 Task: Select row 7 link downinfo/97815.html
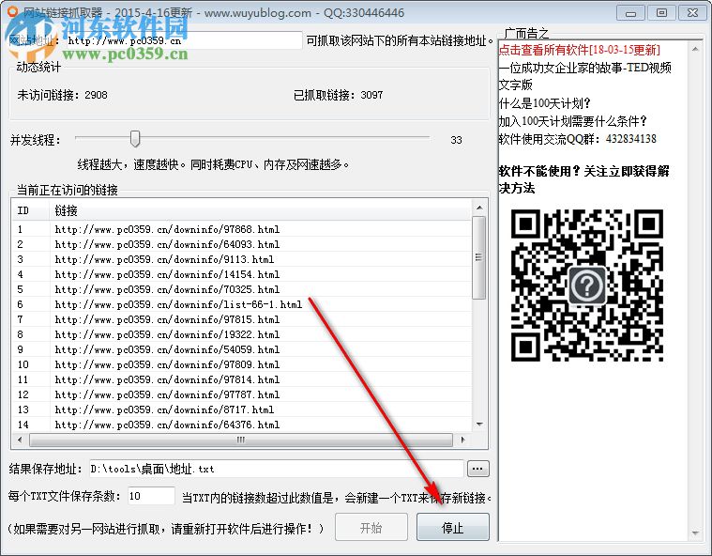point(242,319)
